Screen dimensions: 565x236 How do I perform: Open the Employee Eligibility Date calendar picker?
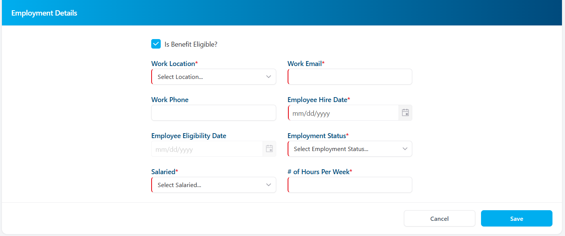click(269, 148)
